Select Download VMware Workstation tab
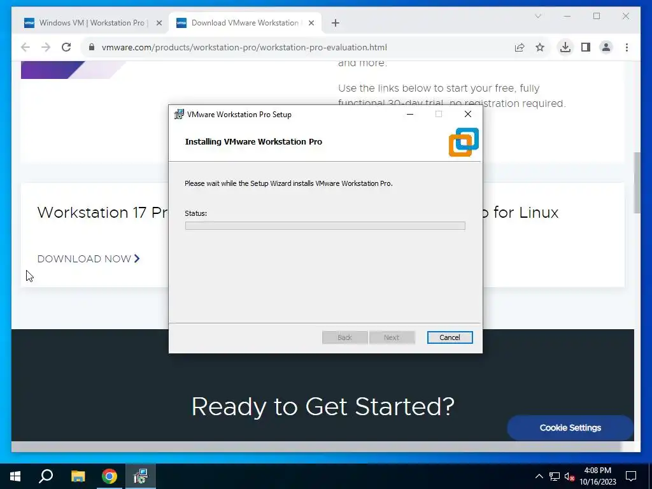The height and width of the screenshot is (489, 652). tap(245, 23)
